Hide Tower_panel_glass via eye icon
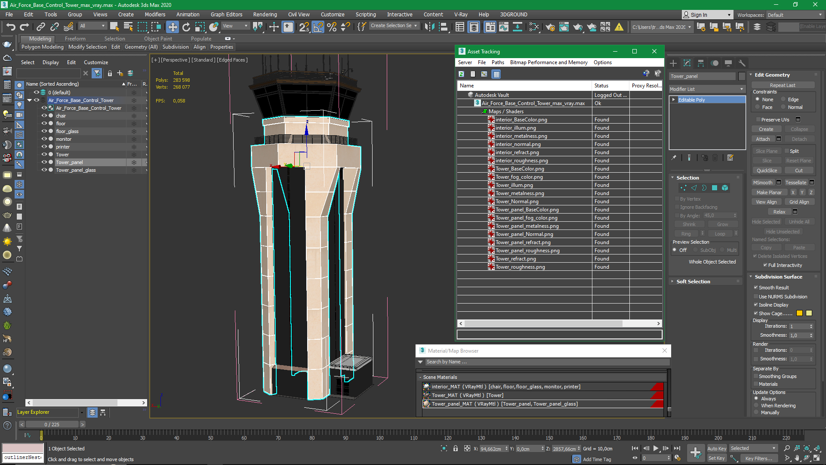826x465 pixels. [x=44, y=170]
